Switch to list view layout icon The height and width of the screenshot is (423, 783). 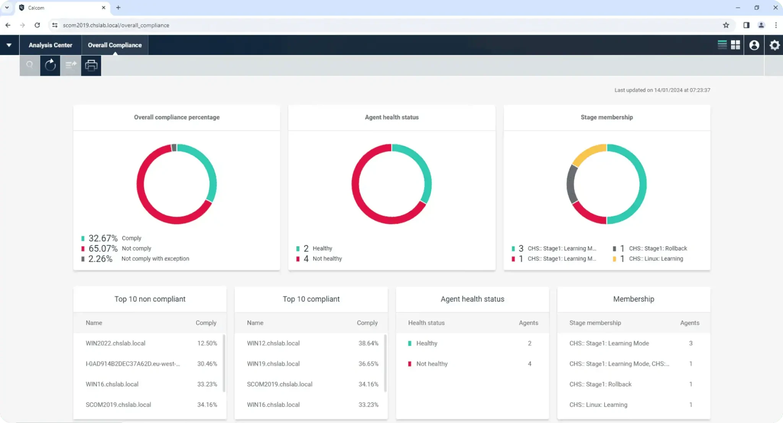tap(722, 45)
